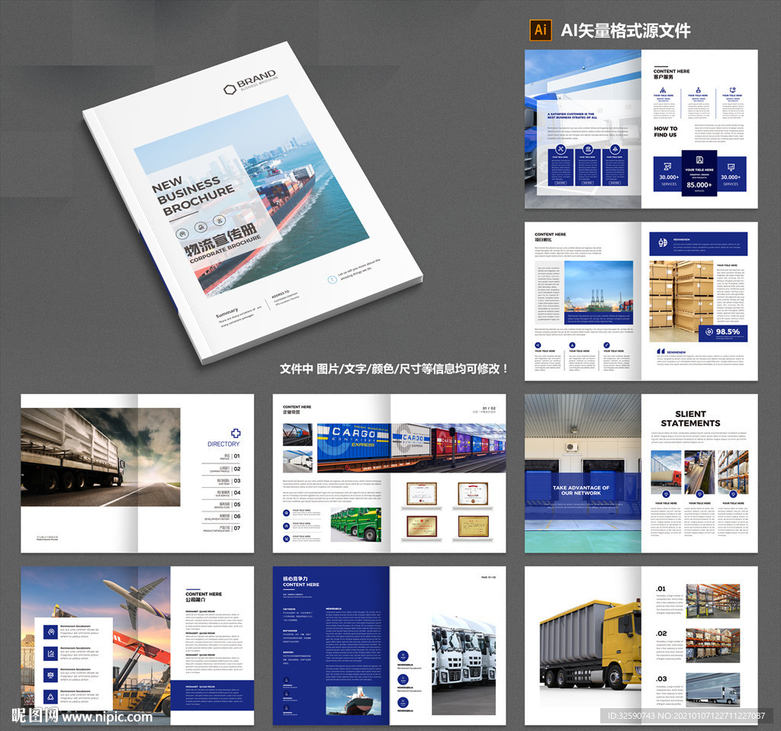Open the stacked cardboard boxes photo
The image size is (781, 731).
(x=681, y=301)
